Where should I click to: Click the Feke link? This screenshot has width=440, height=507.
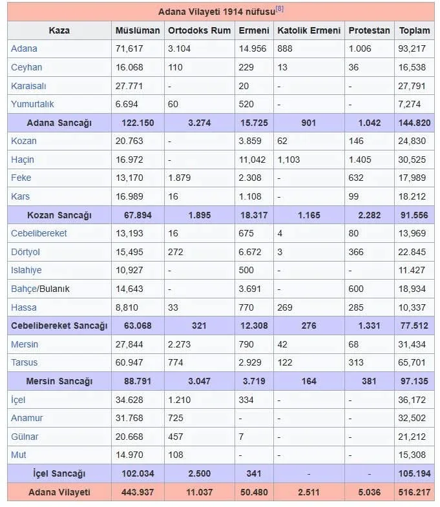point(21,178)
